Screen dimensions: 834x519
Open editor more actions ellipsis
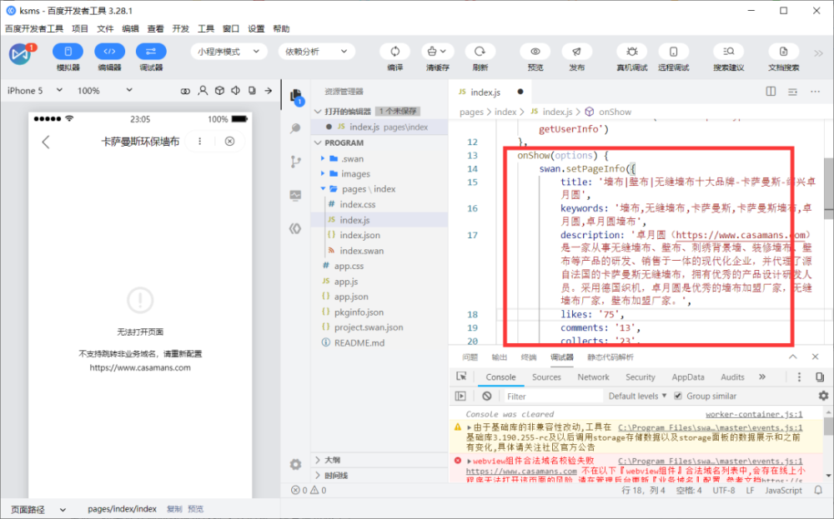point(815,92)
